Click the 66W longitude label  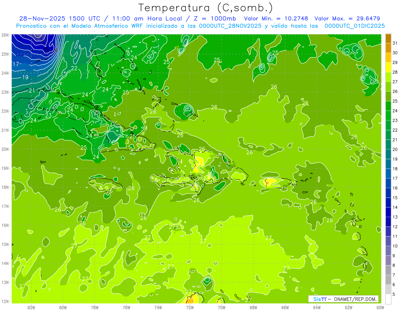285,307
